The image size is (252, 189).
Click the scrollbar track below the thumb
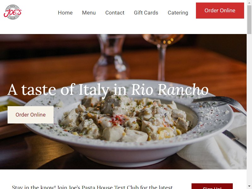click(249, 109)
